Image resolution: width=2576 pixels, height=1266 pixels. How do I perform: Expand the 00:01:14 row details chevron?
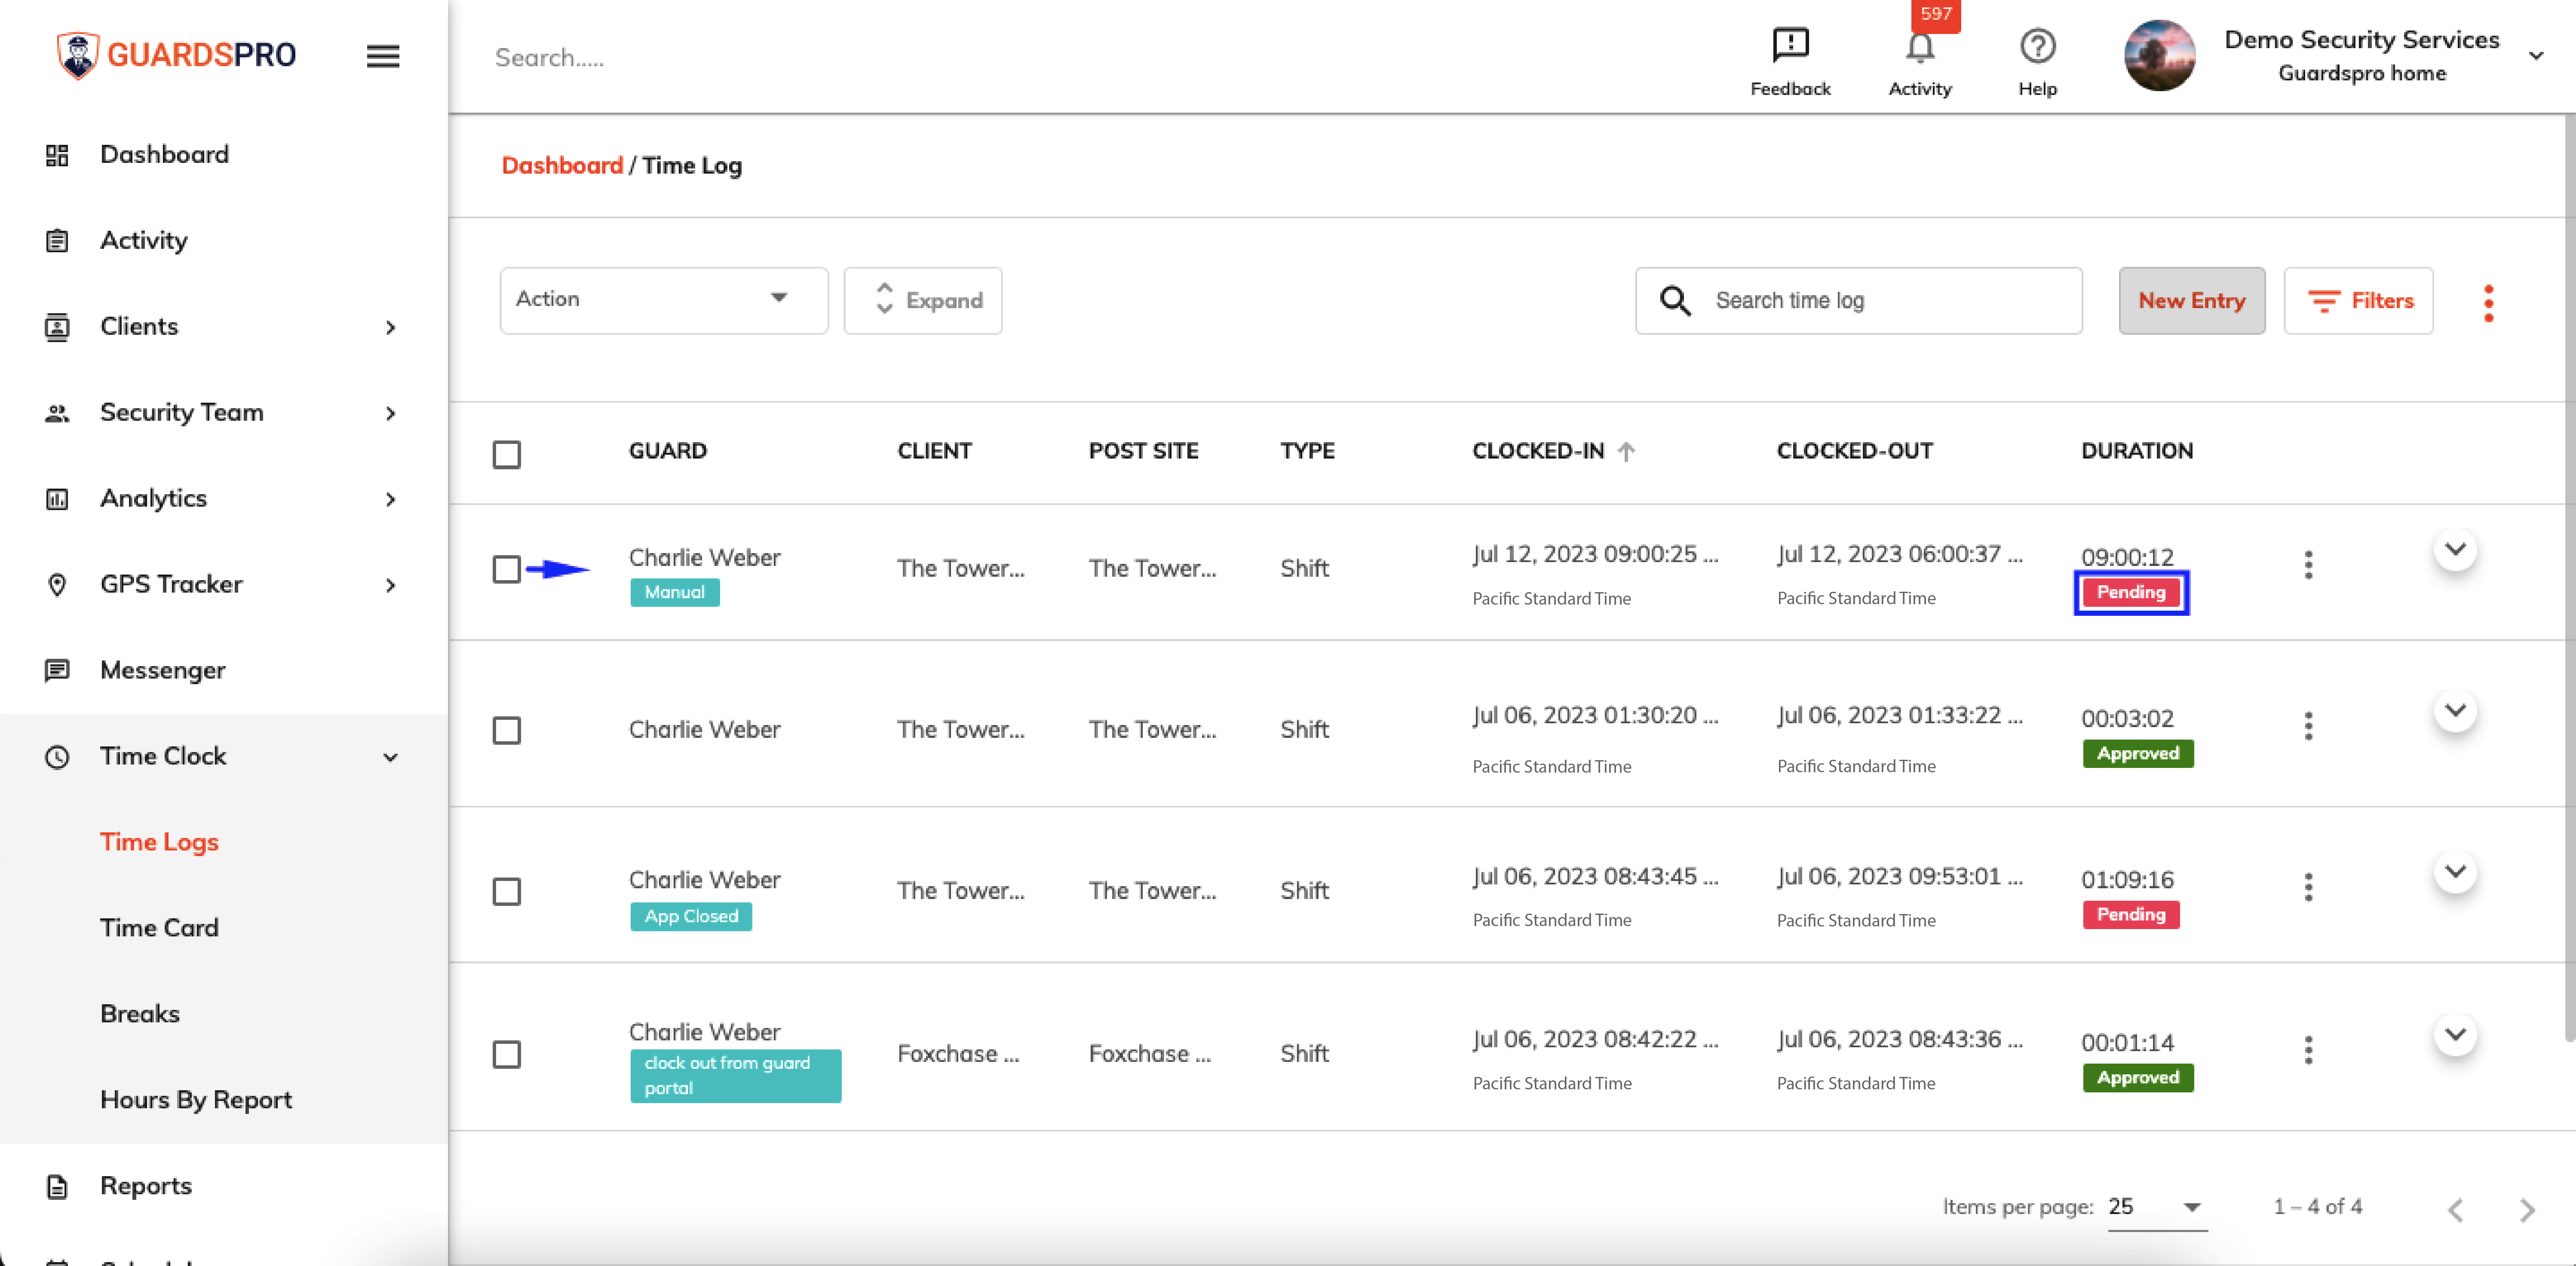(x=2455, y=1034)
